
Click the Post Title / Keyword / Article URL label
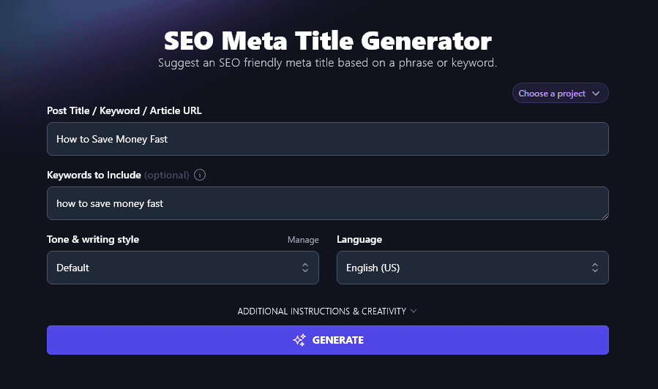(x=124, y=111)
